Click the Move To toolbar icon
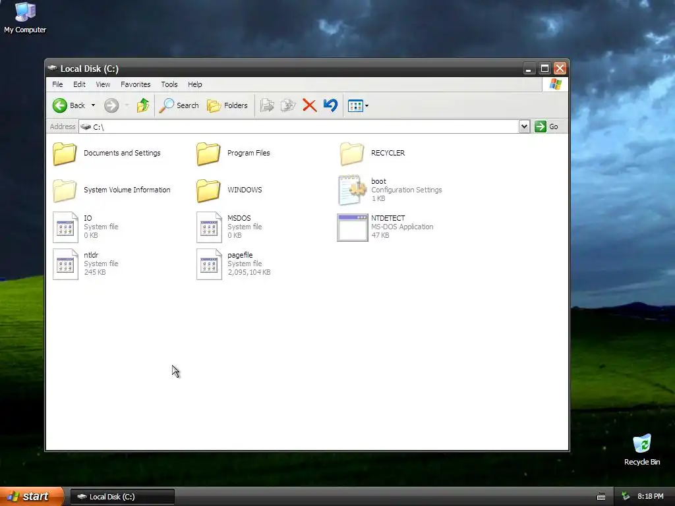 click(x=267, y=105)
